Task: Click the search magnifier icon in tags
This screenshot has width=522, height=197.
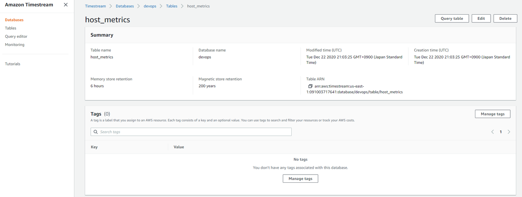Action: (x=96, y=132)
